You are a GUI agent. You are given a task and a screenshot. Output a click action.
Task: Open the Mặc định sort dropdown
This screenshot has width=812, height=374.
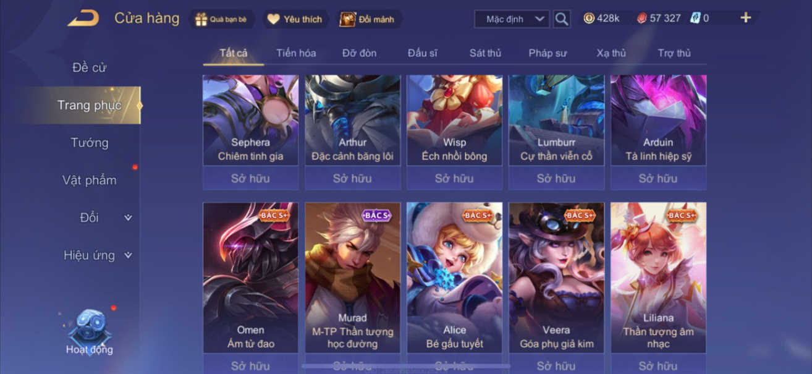pos(512,19)
